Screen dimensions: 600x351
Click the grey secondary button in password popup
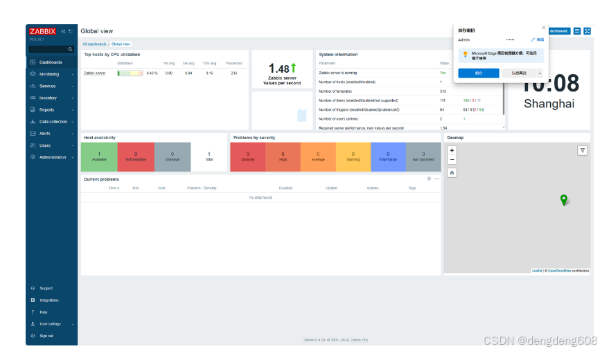click(x=519, y=73)
